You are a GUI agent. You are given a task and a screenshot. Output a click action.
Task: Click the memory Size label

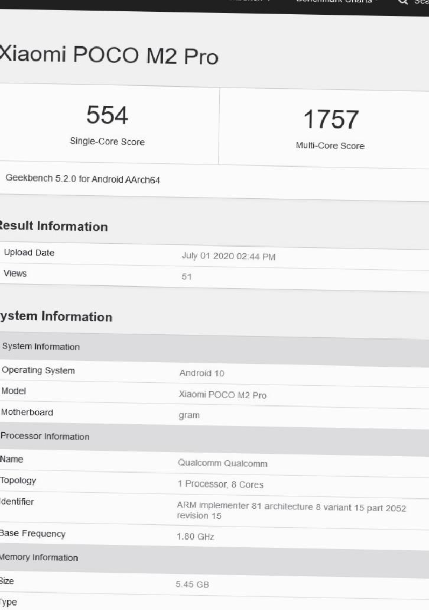click(7, 581)
